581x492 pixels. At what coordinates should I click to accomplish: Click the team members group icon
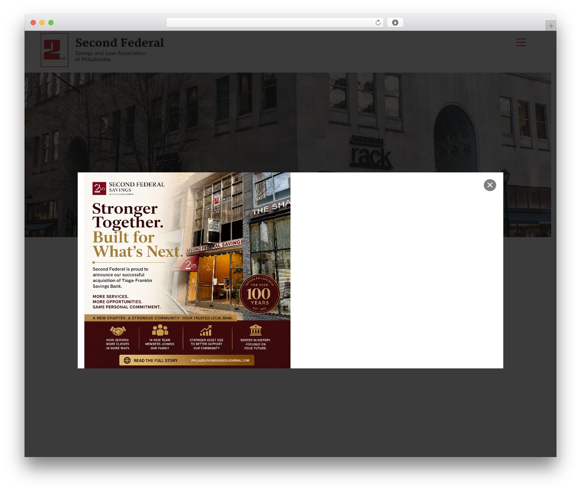click(160, 330)
